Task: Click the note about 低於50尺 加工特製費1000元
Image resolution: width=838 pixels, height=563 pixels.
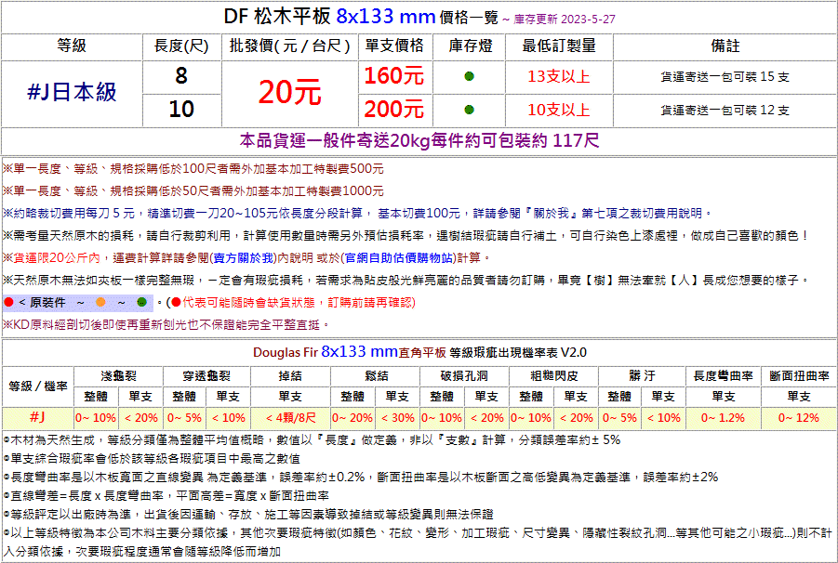Action: (193, 191)
